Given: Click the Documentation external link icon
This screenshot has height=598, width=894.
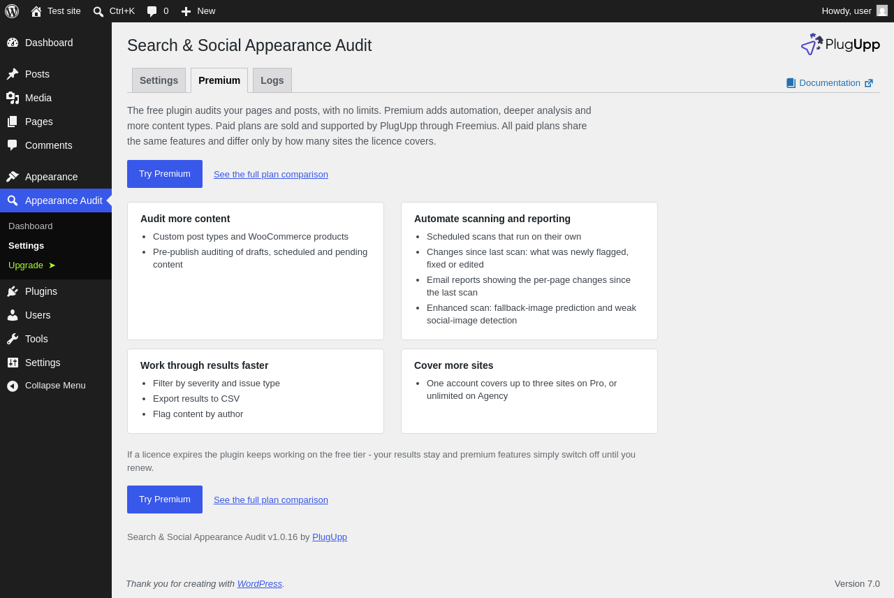Looking at the screenshot, I should coord(869,83).
